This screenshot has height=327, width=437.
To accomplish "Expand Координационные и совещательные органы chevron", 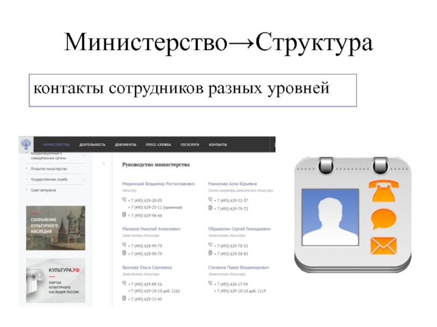I will [84, 156].
